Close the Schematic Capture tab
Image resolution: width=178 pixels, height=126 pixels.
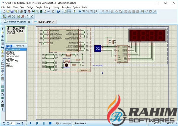29,22
